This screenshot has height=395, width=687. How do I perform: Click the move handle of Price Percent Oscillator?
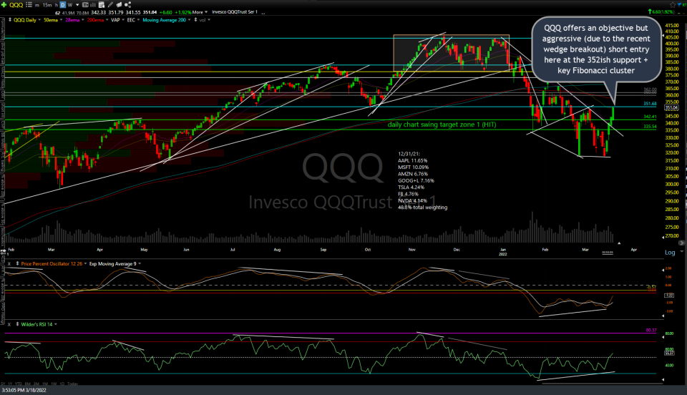[x=17, y=263]
